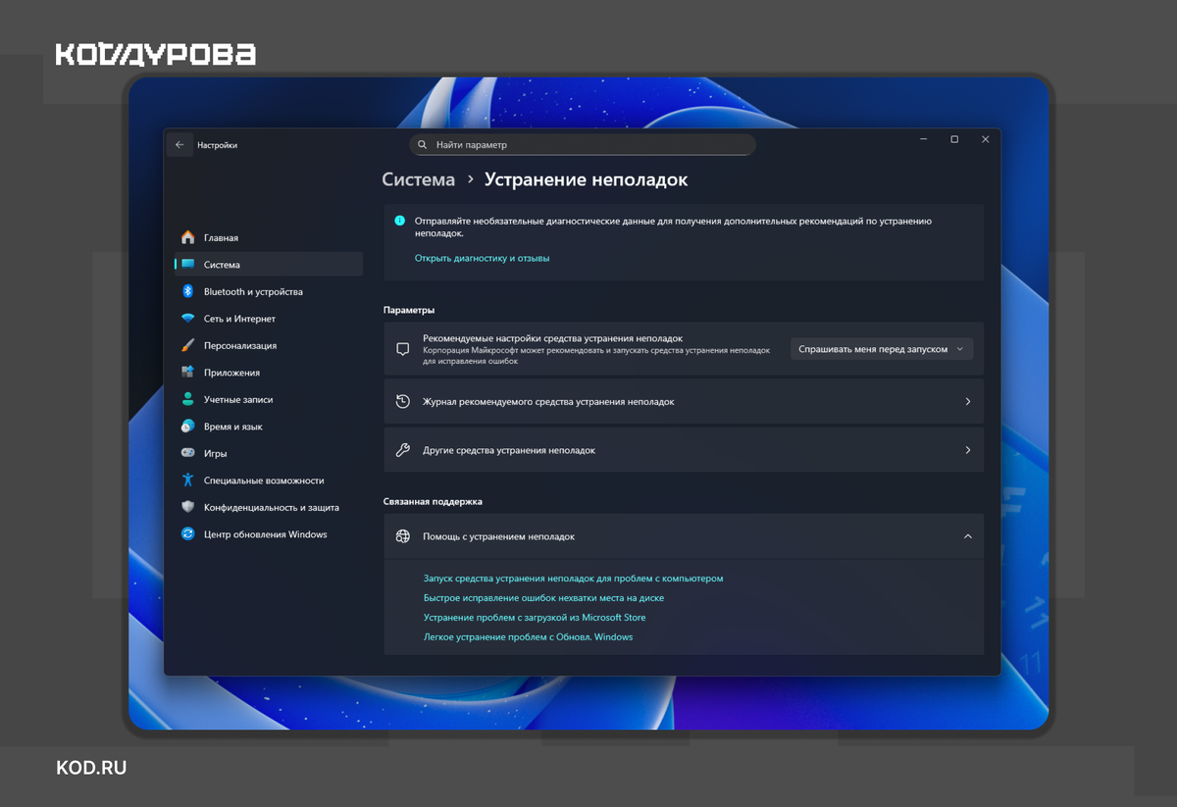1177x807 pixels.
Task: Click Легкое устранение проблем с Обновл. Windows
Action: (x=528, y=637)
